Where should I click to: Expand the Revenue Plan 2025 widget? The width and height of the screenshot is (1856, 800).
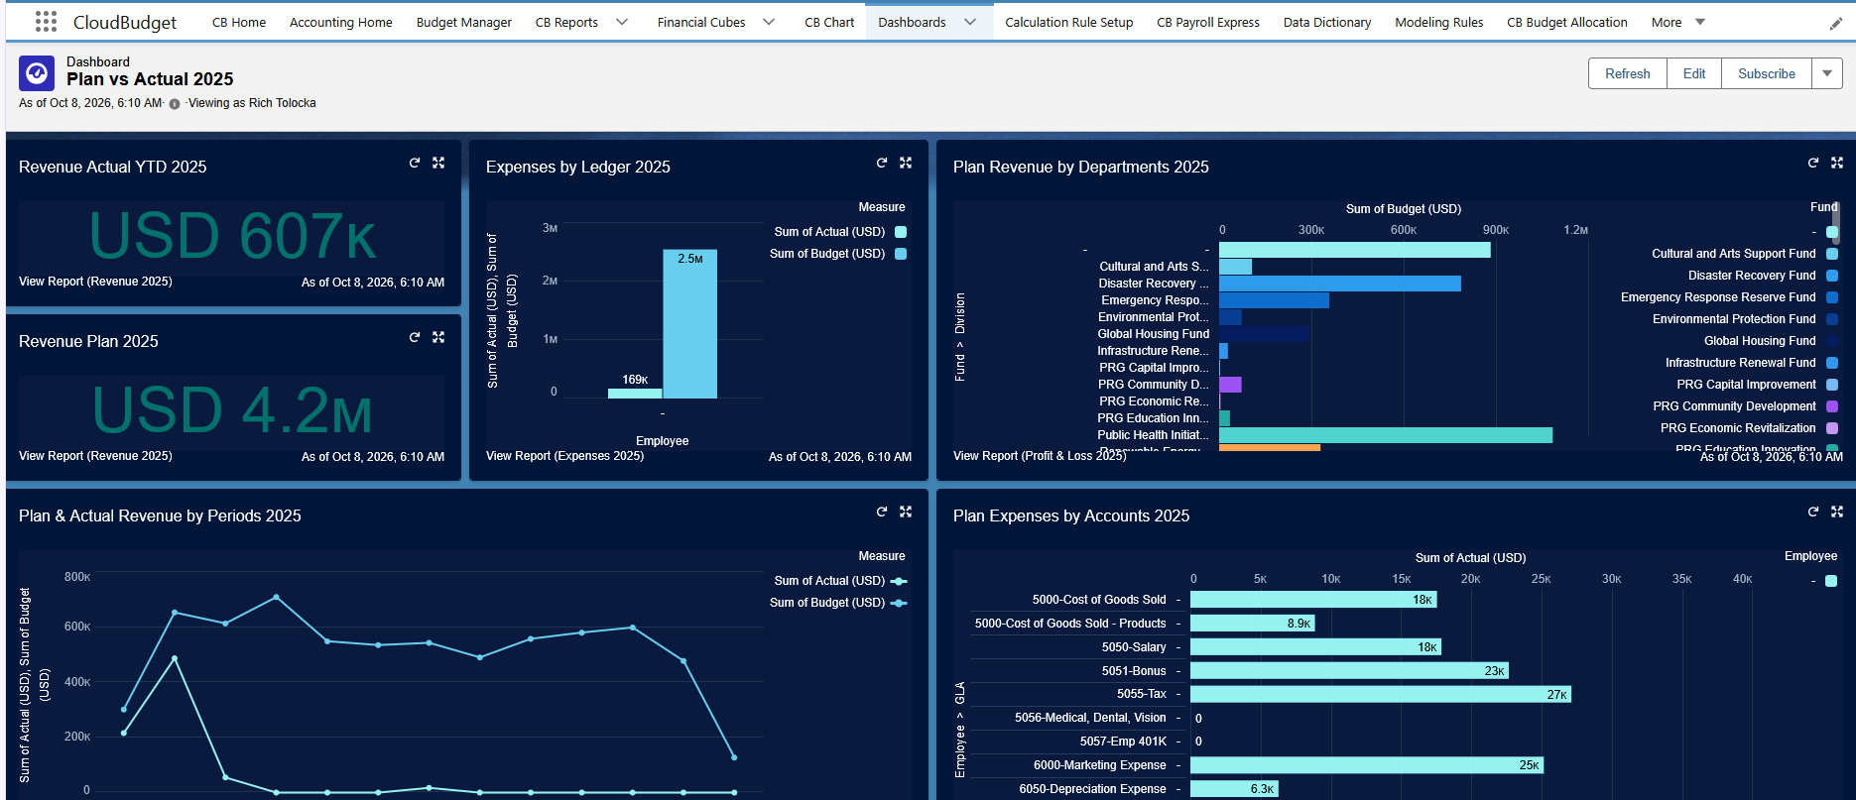tap(438, 337)
